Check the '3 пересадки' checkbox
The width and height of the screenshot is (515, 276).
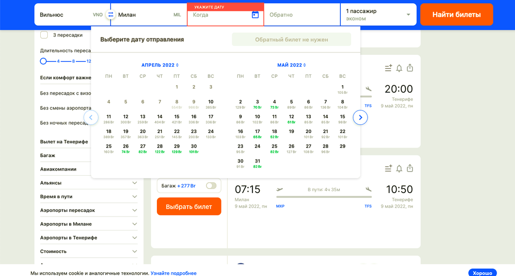44,35
